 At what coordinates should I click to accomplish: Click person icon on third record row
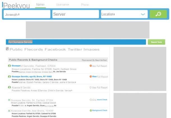pos(10,87)
